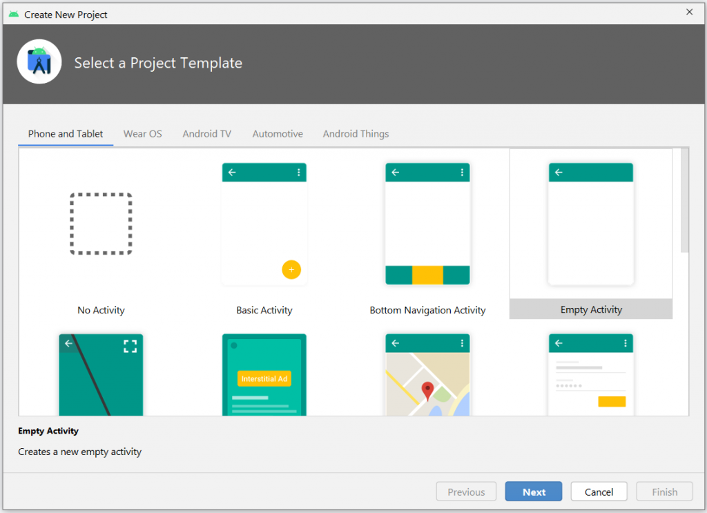Open the Android Things tab
Image resolution: width=707 pixels, height=513 pixels.
pyautogui.click(x=356, y=134)
